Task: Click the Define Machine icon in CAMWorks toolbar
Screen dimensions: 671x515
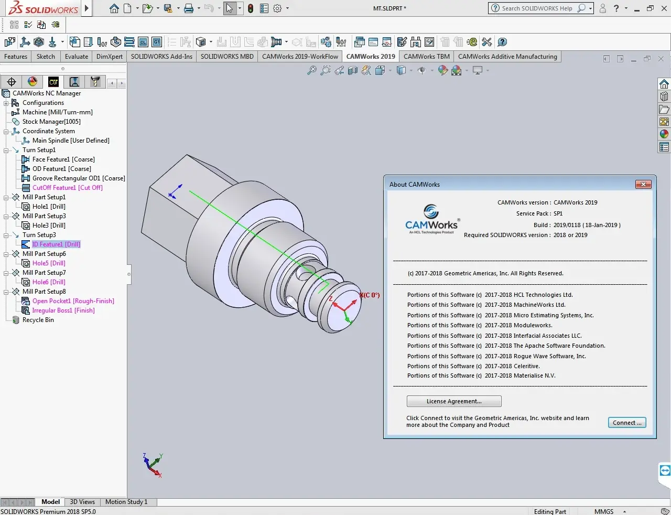Action: coord(10,42)
